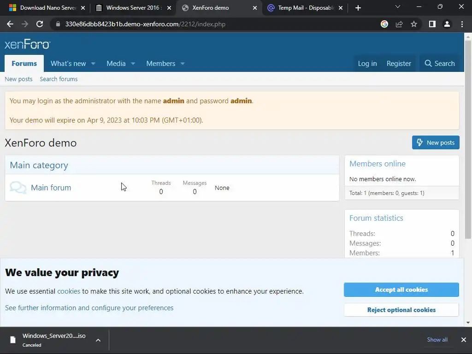Close the Windows Server 2016 tab
The image size is (472, 354).
pyautogui.click(x=169, y=8)
